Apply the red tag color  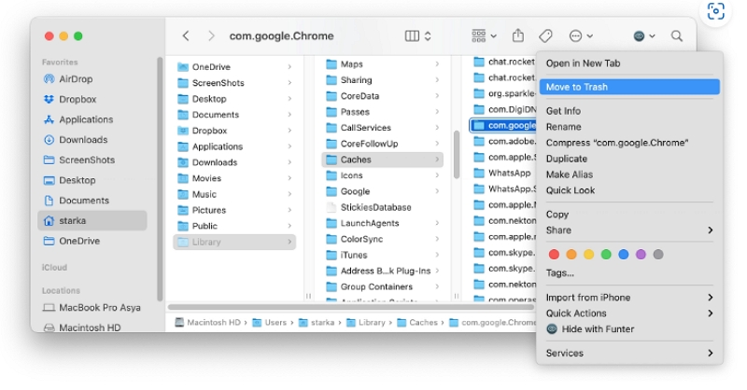[x=554, y=255]
